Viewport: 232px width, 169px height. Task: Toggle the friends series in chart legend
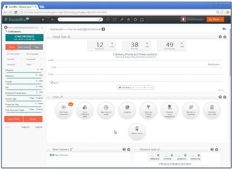tap(137, 87)
